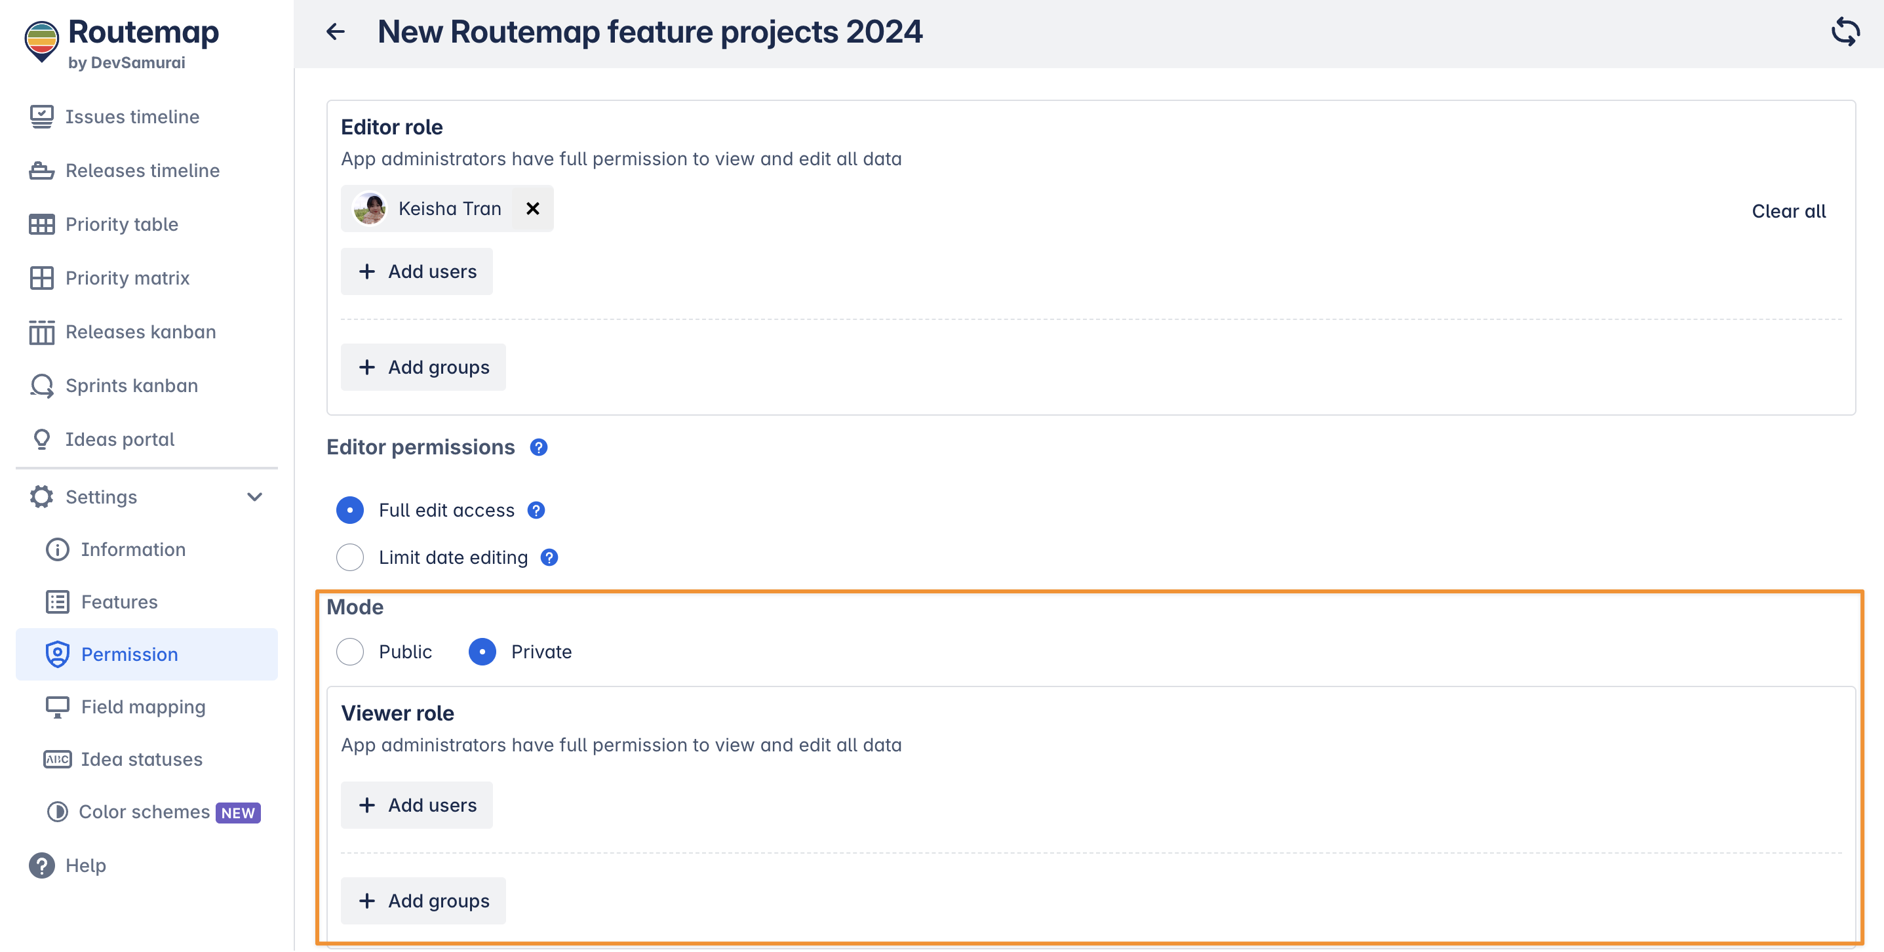Select the Private mode radio button
This screenshot has height=952, width=1884.
tap(482, 651)
